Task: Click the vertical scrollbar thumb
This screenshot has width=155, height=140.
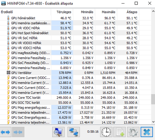Action: pos(153,99)
